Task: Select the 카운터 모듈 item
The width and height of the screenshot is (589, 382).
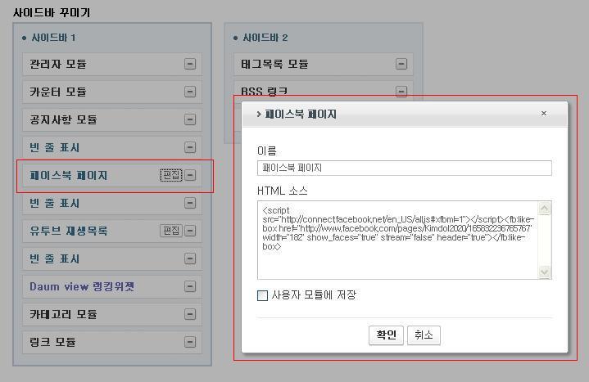Action: (112, 92)
